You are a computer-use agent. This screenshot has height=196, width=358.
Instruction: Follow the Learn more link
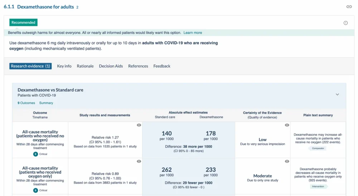coord(193,33)
